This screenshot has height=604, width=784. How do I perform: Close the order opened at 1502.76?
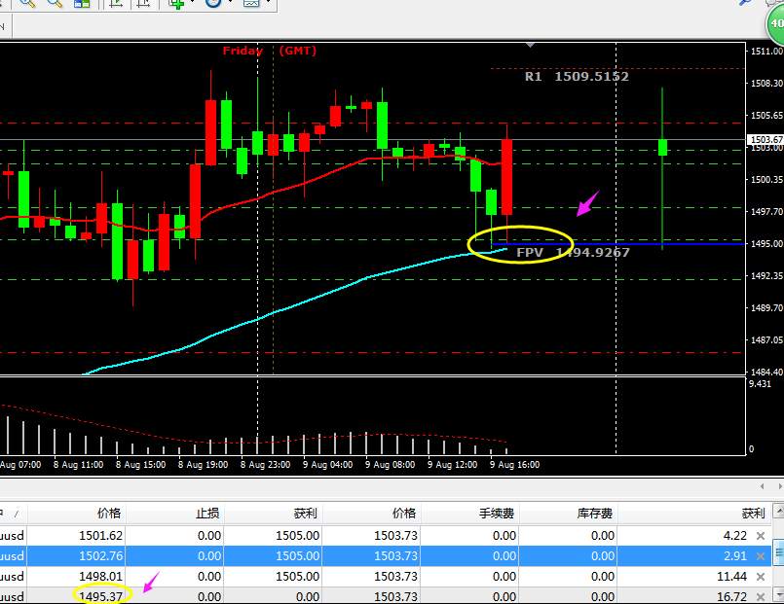click(x=761, y=556)
